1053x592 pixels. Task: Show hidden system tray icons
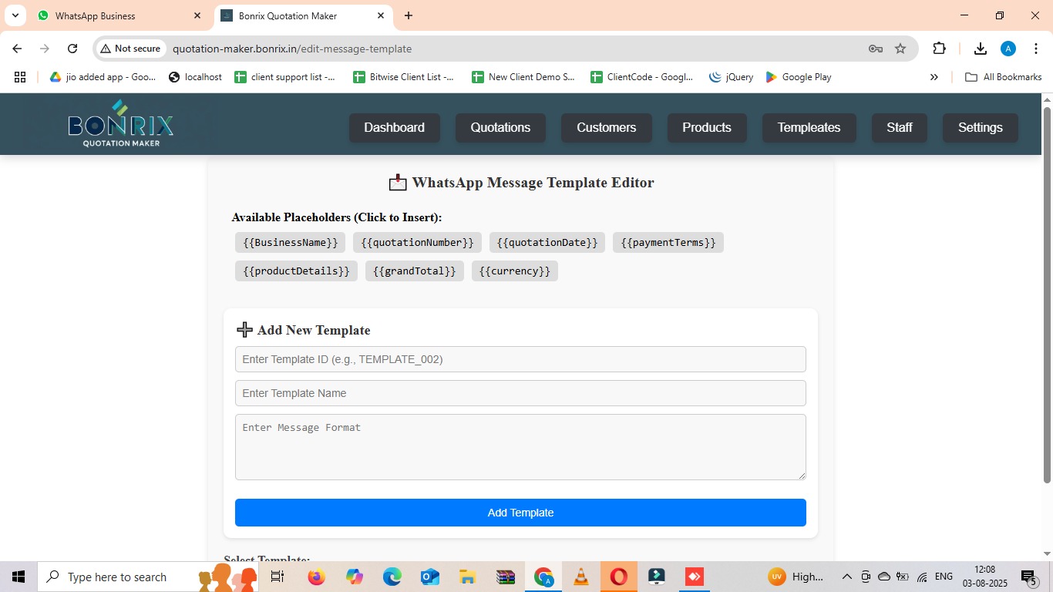[846, 577]
